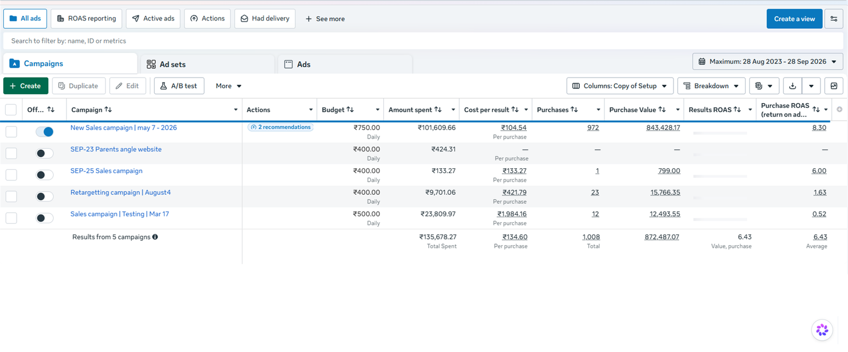The image size is (848, 352).
Task: Click the calendar icon in date range
Action: (702, 61)
